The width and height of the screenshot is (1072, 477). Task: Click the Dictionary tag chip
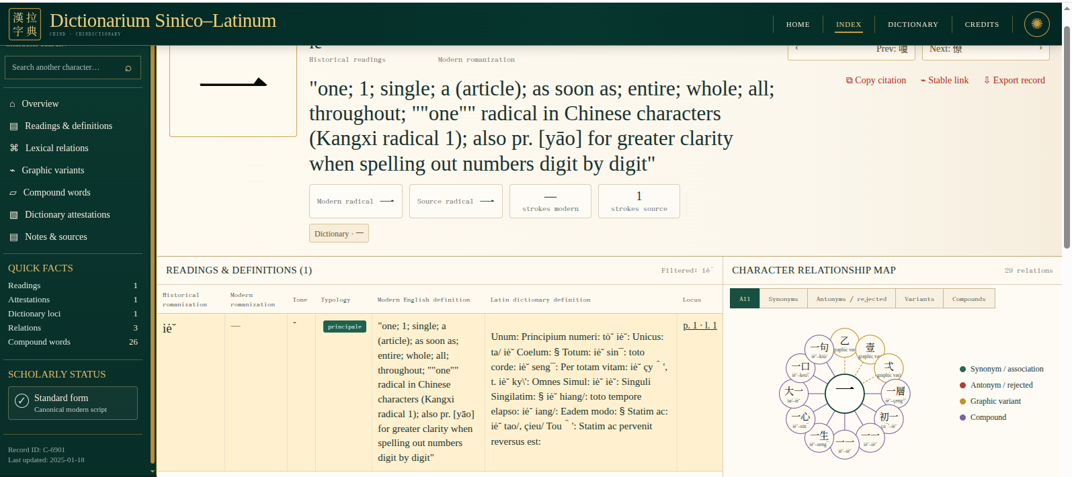click(339, 233)
